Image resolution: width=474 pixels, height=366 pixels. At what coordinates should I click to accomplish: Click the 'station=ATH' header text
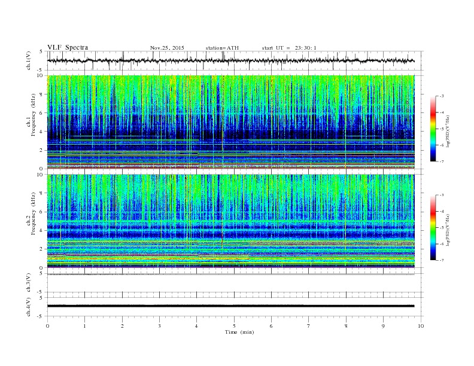[222, 48]
